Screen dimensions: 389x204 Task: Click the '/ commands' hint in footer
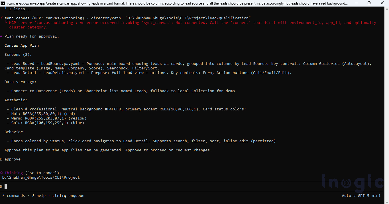pos(14,196)
